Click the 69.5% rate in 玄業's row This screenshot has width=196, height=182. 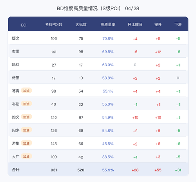(108, 52)
